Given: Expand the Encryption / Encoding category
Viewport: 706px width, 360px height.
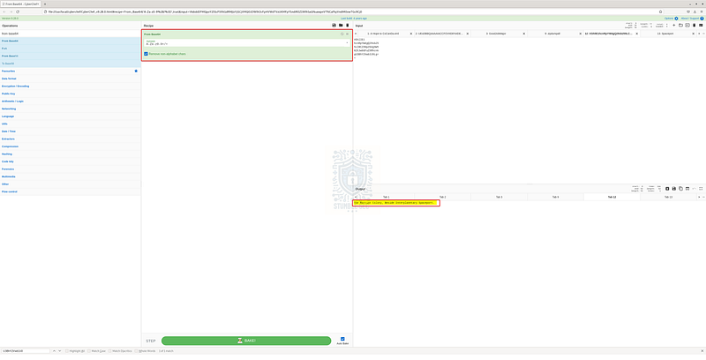Looking at the screenshot, I should pyautogui.click(x=71, y=86).
